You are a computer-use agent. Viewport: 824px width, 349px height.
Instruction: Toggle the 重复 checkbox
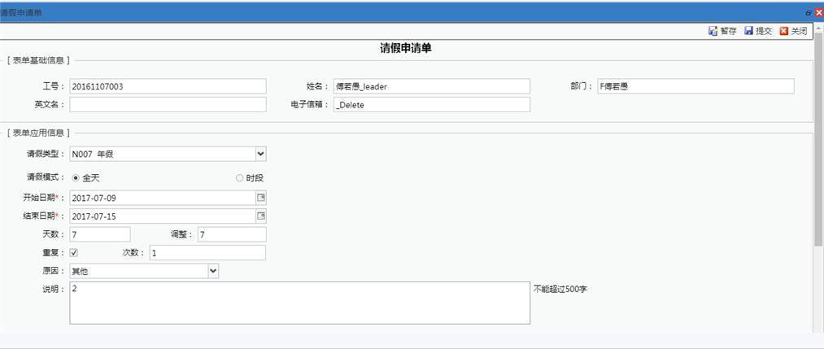pyautogui.click(x=74, y=253)
